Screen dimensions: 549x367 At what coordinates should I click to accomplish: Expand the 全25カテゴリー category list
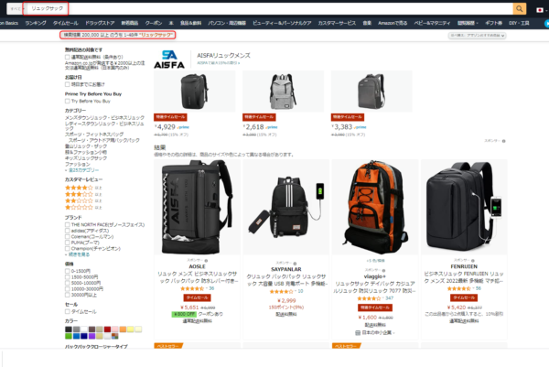(x=83, y=170)
